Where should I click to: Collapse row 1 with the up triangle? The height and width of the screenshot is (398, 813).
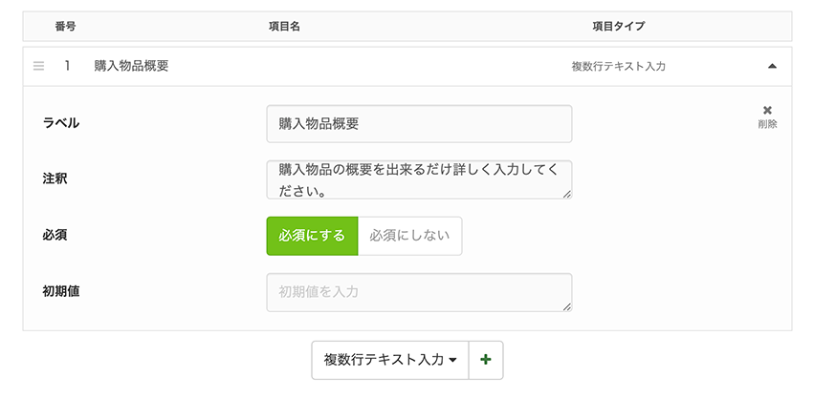[772, 66]
